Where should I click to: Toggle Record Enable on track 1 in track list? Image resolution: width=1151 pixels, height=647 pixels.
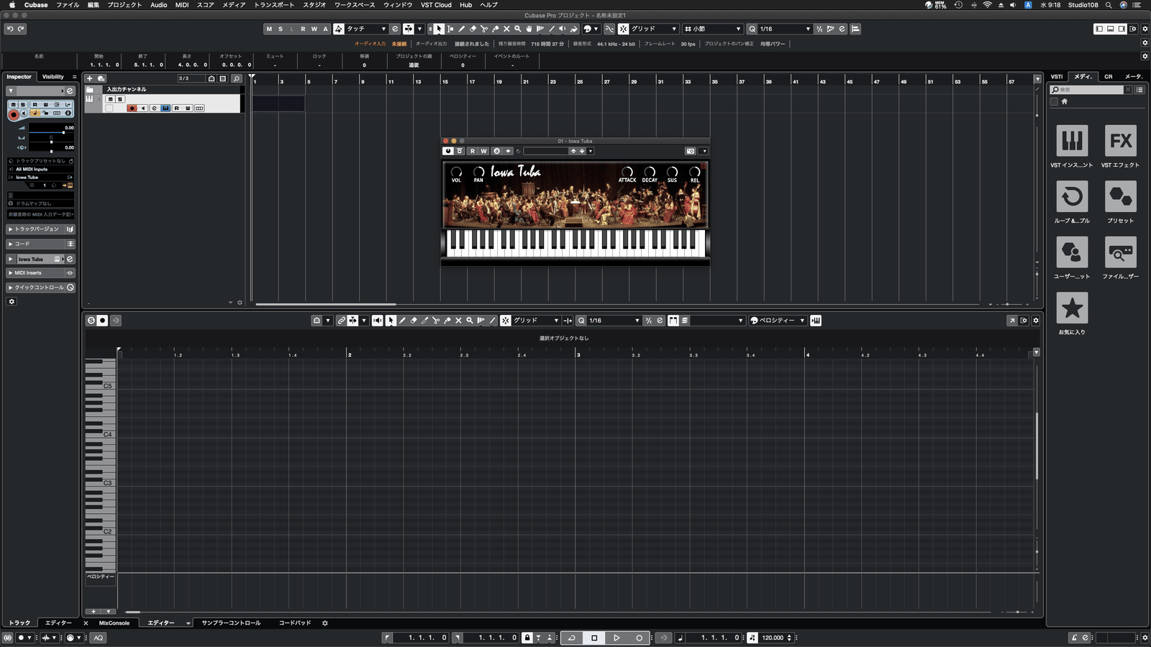pos(132,109)
